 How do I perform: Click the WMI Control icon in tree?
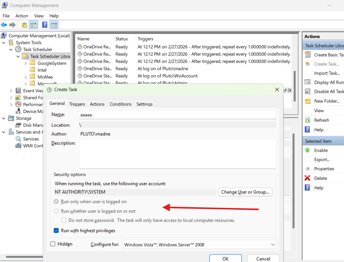[x=18, y=146]
